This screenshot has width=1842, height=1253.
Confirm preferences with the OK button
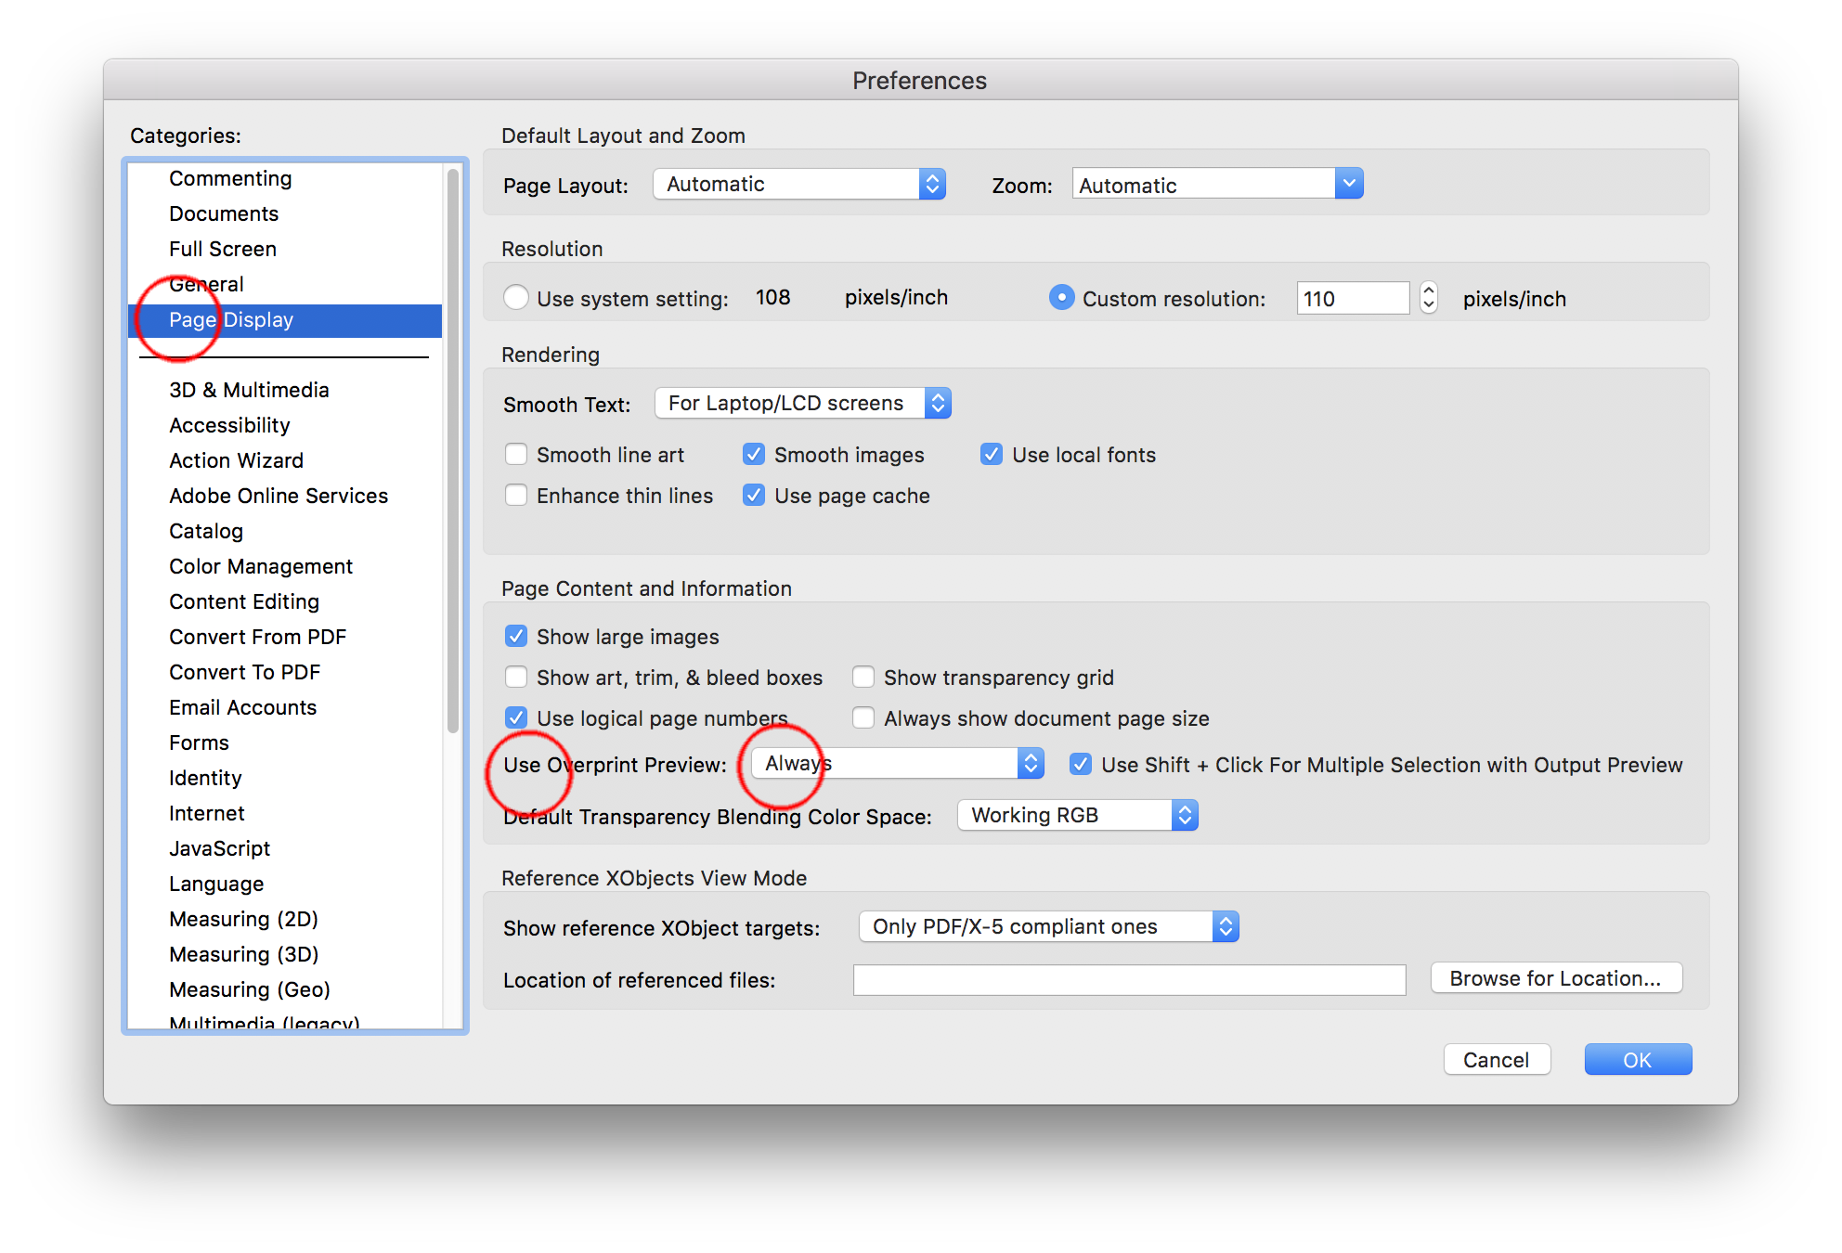coord(1637,1059)
